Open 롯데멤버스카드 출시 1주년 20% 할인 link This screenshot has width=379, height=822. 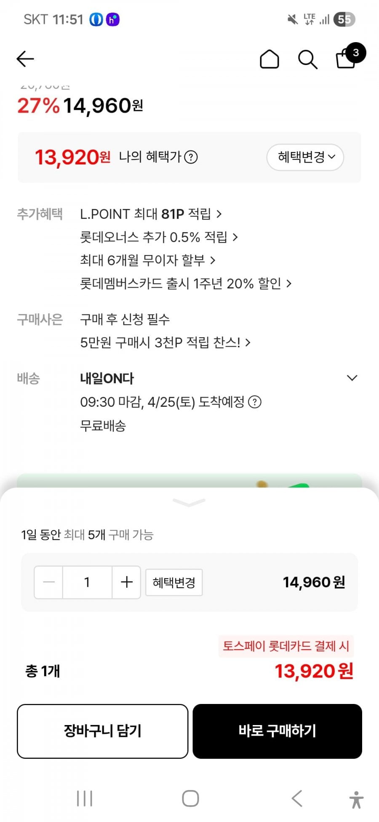(185, 283)
